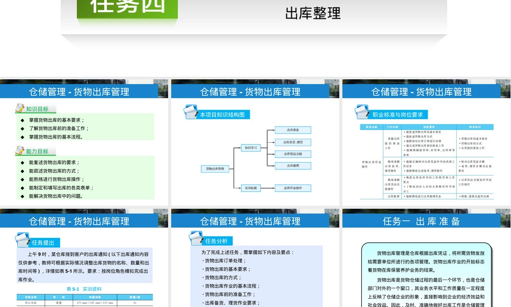Select the paragraph beginning 货物出库是货物仓储过程的最后一个环节
The width and height of the screenshot is (511, 307).
426,292
